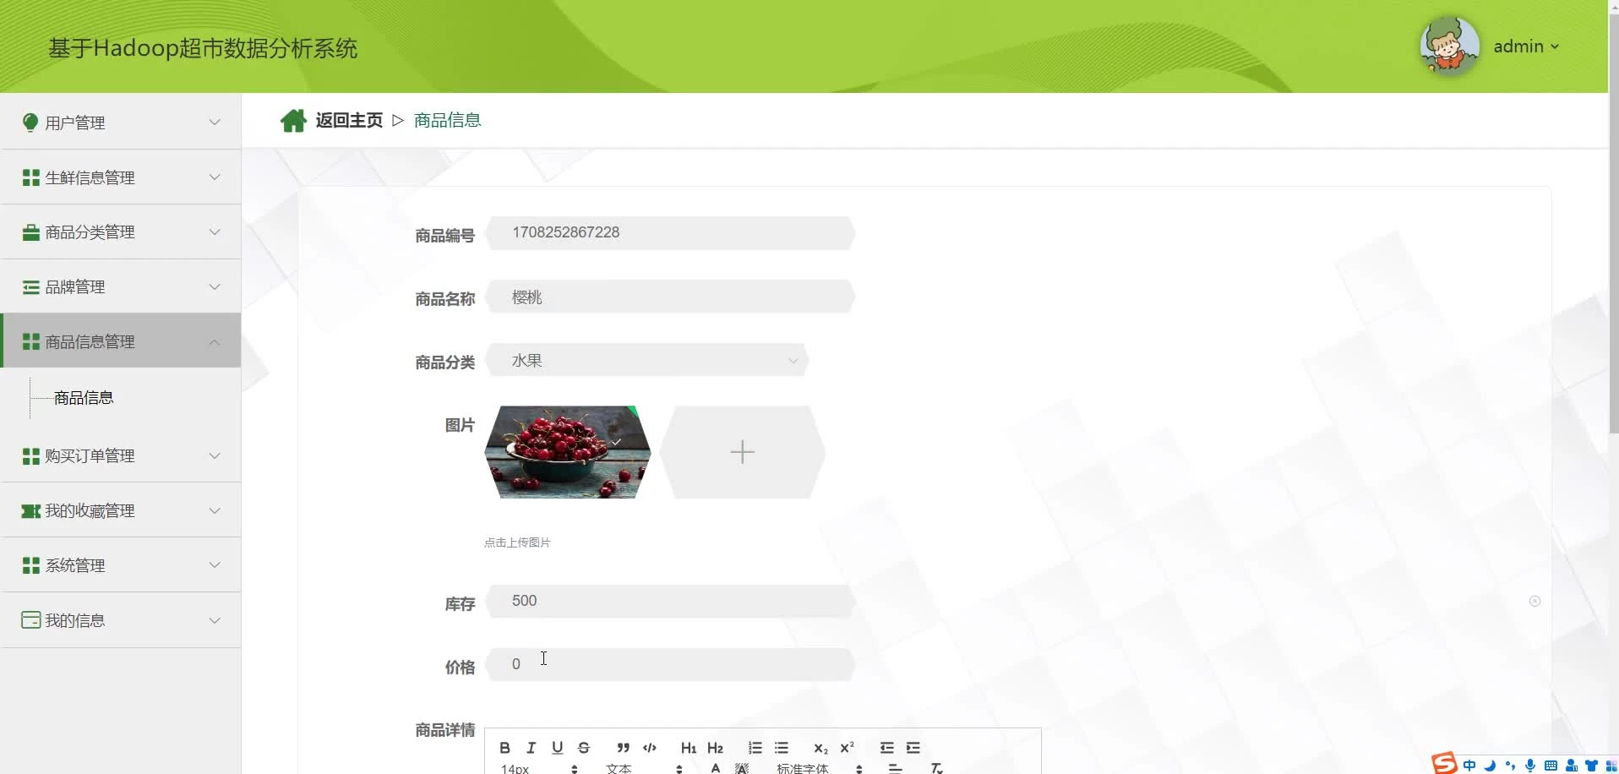Click the 我的收藏管理 ticket icon

click(x=30, y=511)
